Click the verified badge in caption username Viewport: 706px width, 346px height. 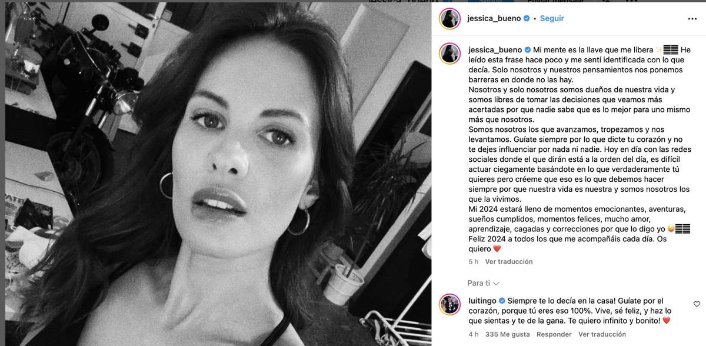(x=528, y=50)
